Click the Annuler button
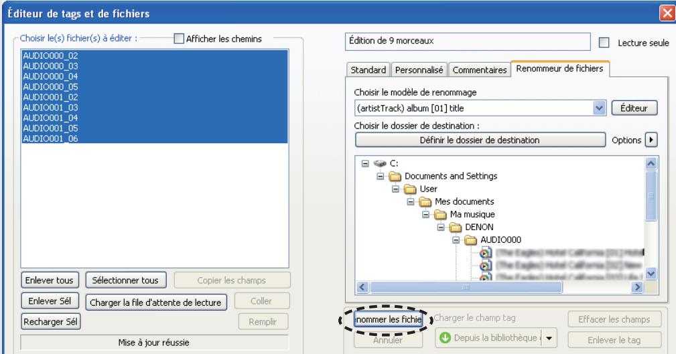 388,340
